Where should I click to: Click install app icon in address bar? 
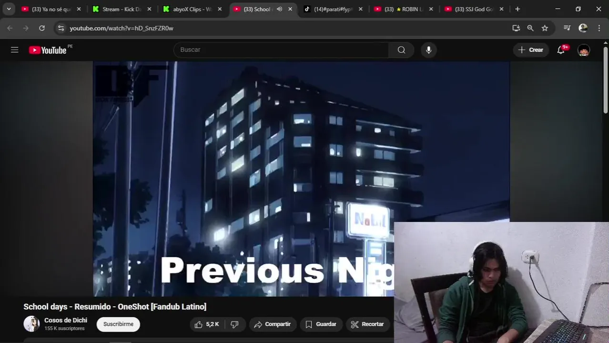pos(516,28)
